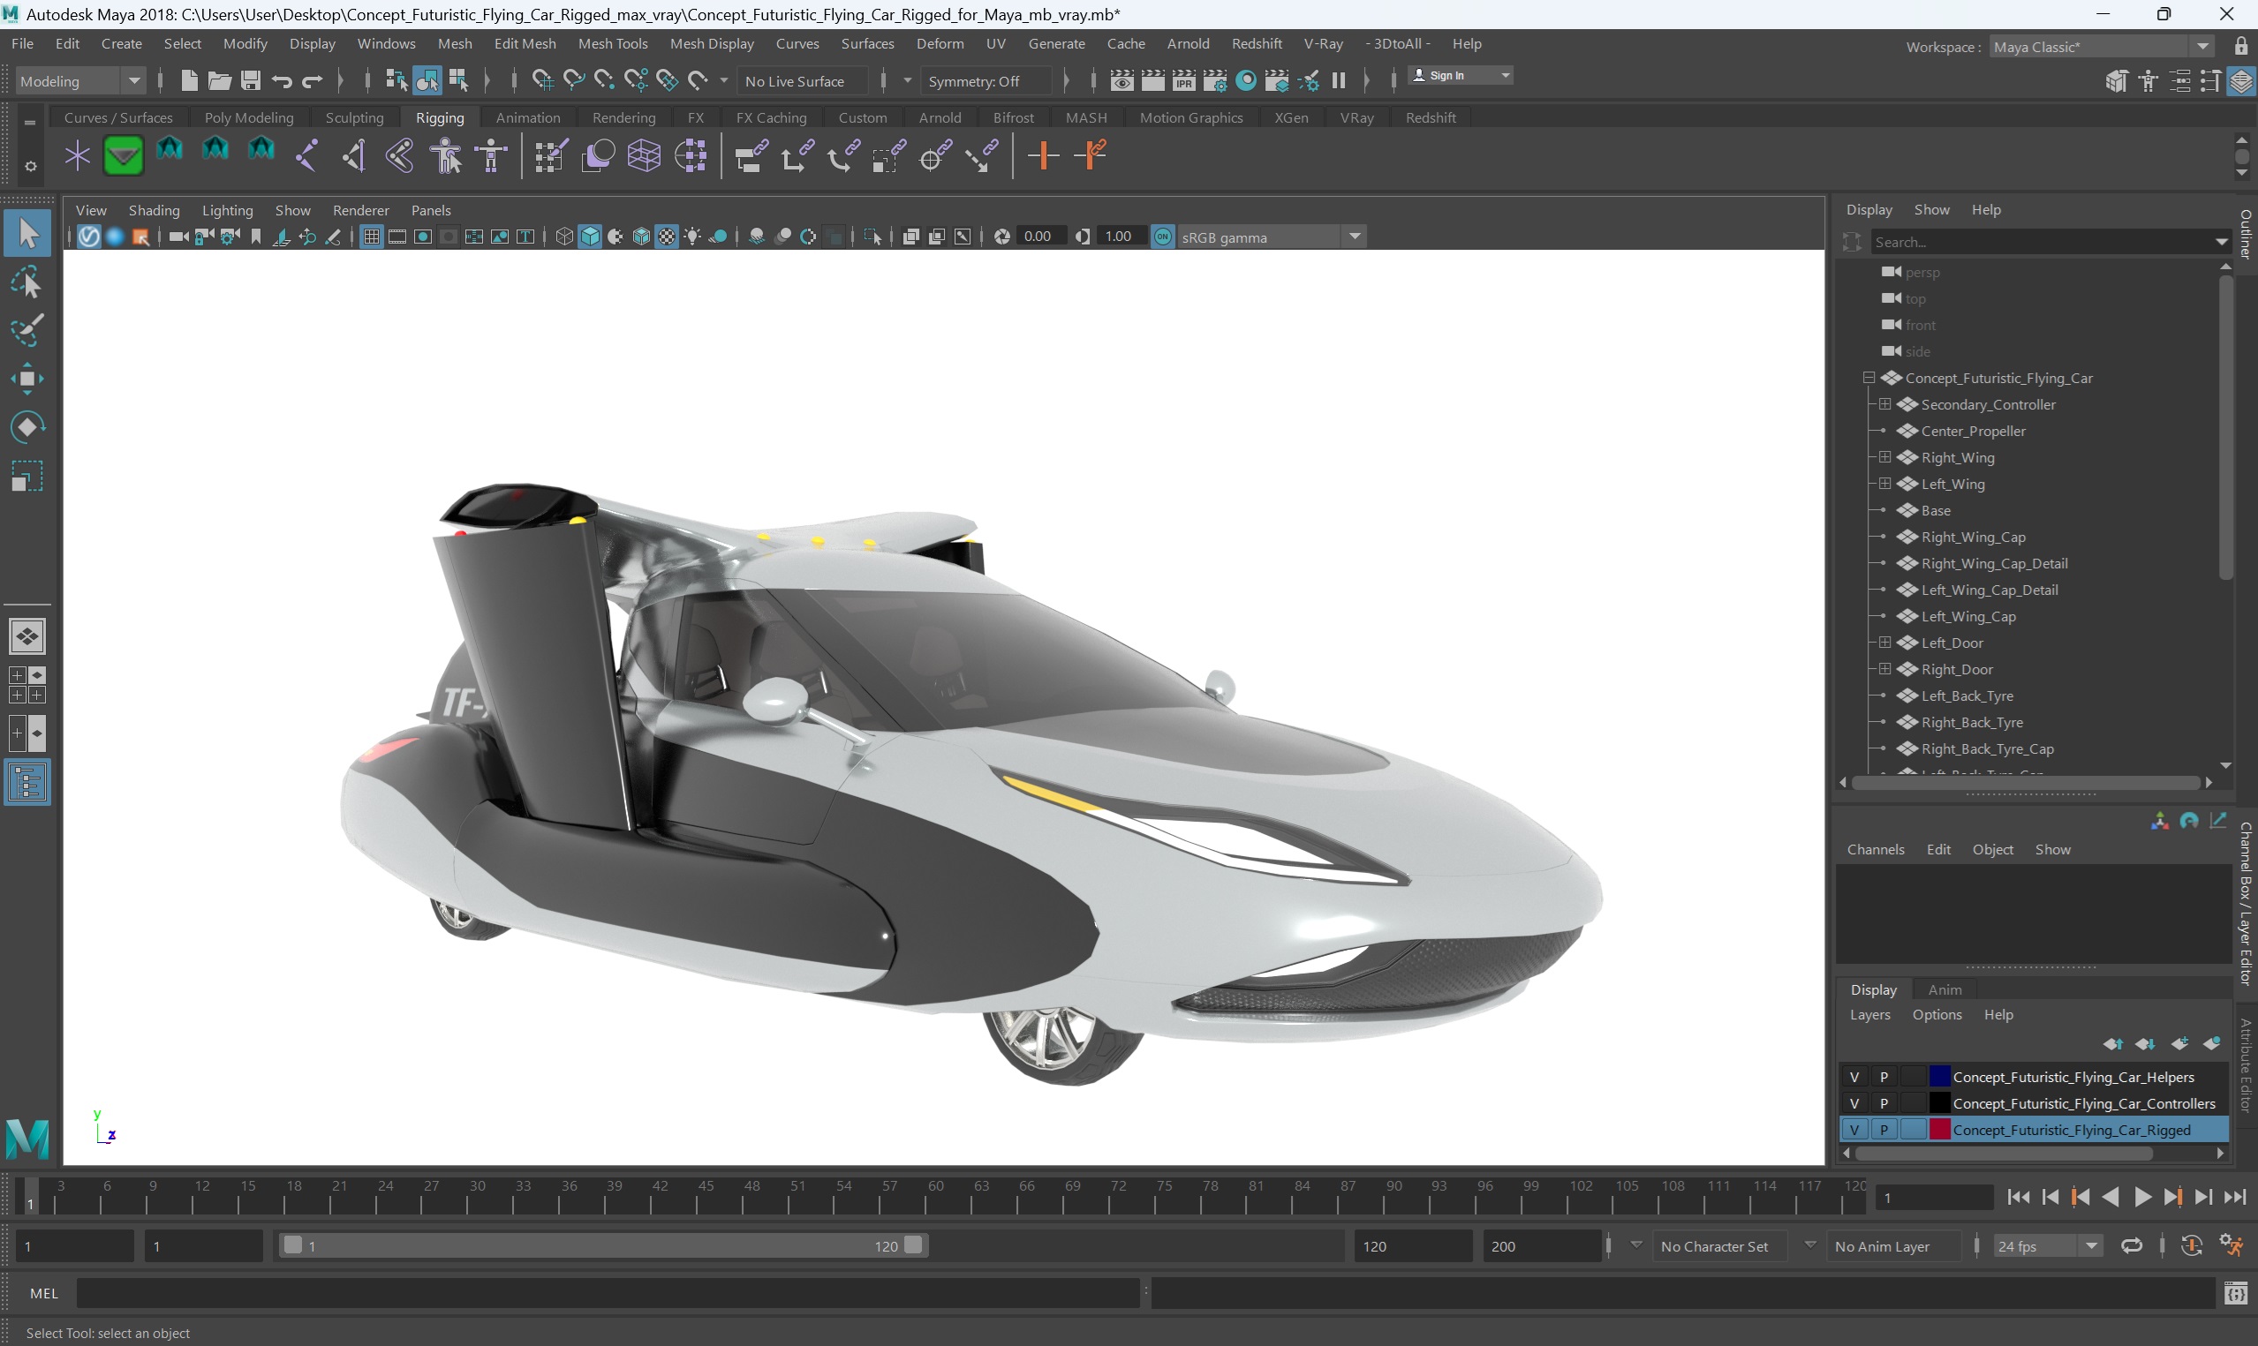Click the Layers menu in Layer Editor
2258x1346 pixels.
tap(1869, 1014)
